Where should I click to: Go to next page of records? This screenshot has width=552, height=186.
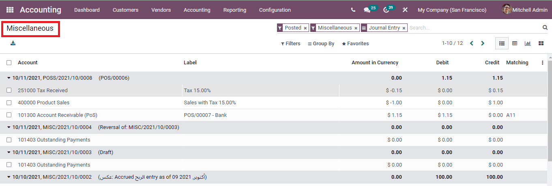[x=483, y=43]
